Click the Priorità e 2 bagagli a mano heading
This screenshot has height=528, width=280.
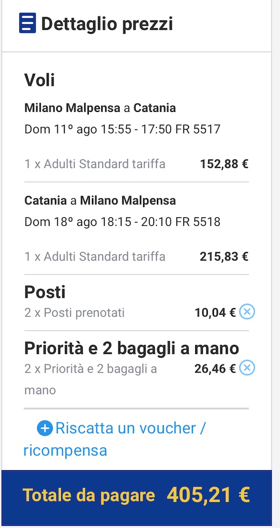132,348
